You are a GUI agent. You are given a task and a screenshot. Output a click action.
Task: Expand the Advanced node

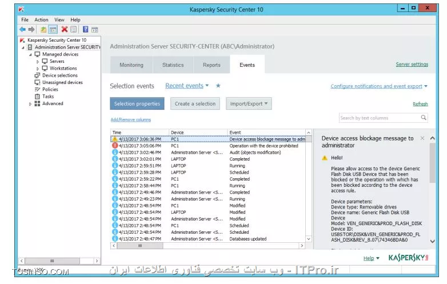30,104
